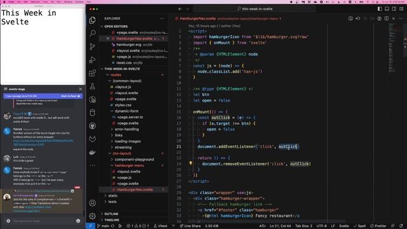Open emoji picker in Discord
The width and height of the screenshot is (407, 229).
click(x=78, y=221)
